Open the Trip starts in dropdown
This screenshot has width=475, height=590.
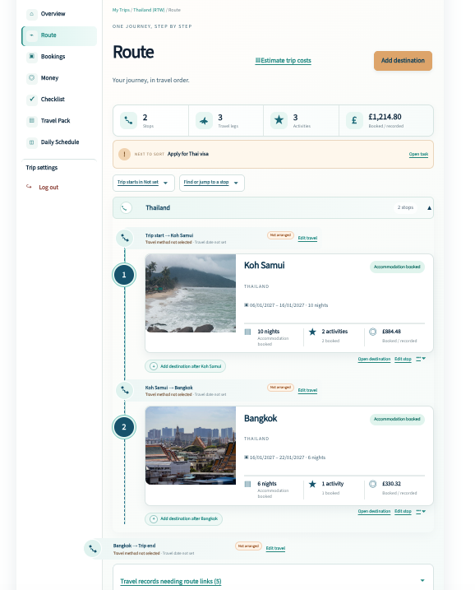click(x=144, y=183)
